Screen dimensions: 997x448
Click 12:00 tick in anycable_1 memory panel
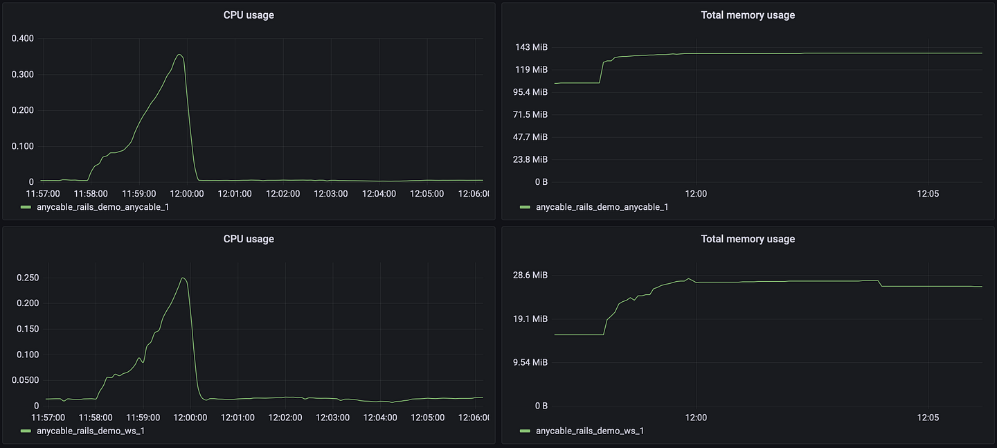tap(696, 194)
